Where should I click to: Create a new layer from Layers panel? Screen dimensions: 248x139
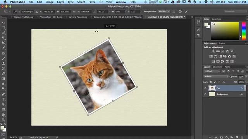pyautogui.click(x=237, y=137)
